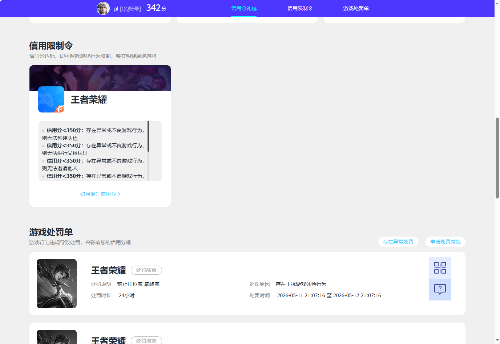The image size is (500, 344).
Task: Click the 则无法进行高校认证 restriction text
Action: 65,153
